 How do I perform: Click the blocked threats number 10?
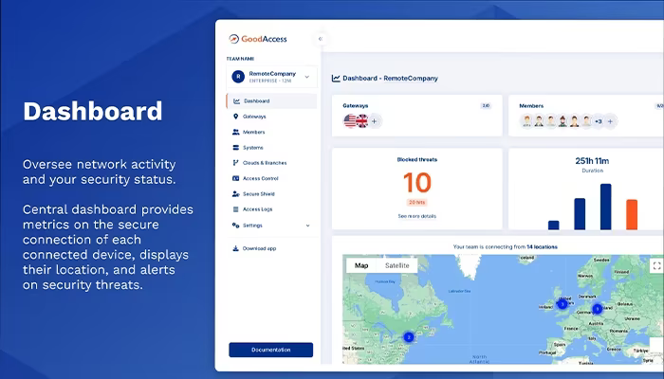(x=417, y=183)
